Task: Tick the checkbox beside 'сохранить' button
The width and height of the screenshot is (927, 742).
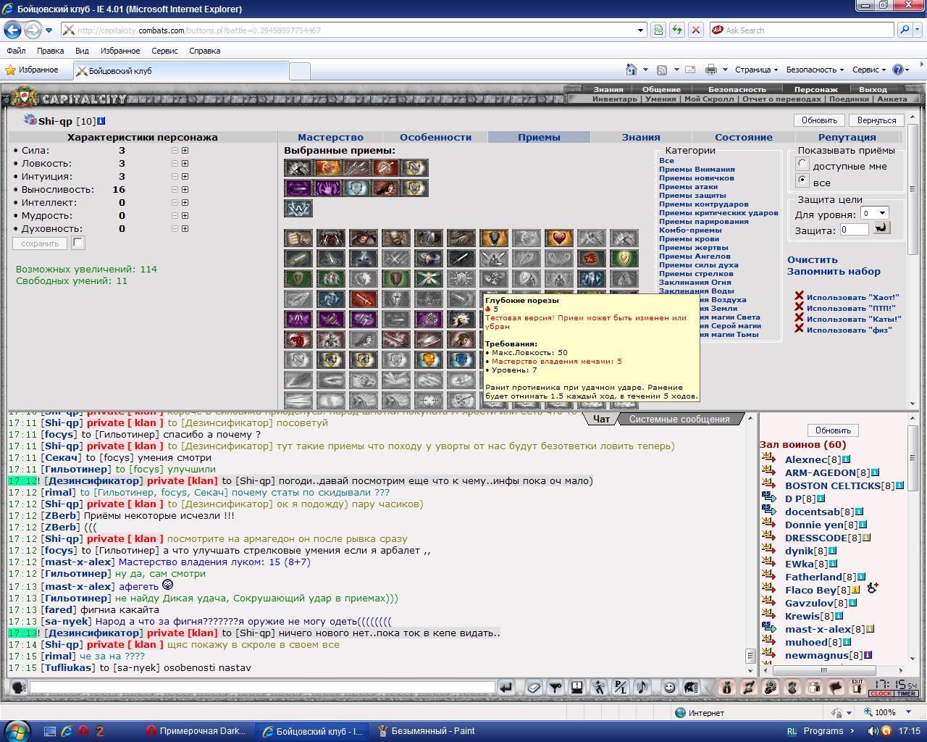Action: coord(78,243)
